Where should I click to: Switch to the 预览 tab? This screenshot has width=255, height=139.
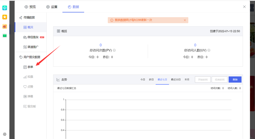click(30, 7)
